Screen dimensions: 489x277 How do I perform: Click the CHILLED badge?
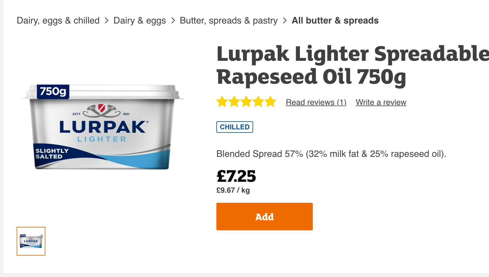pos(234,127)
